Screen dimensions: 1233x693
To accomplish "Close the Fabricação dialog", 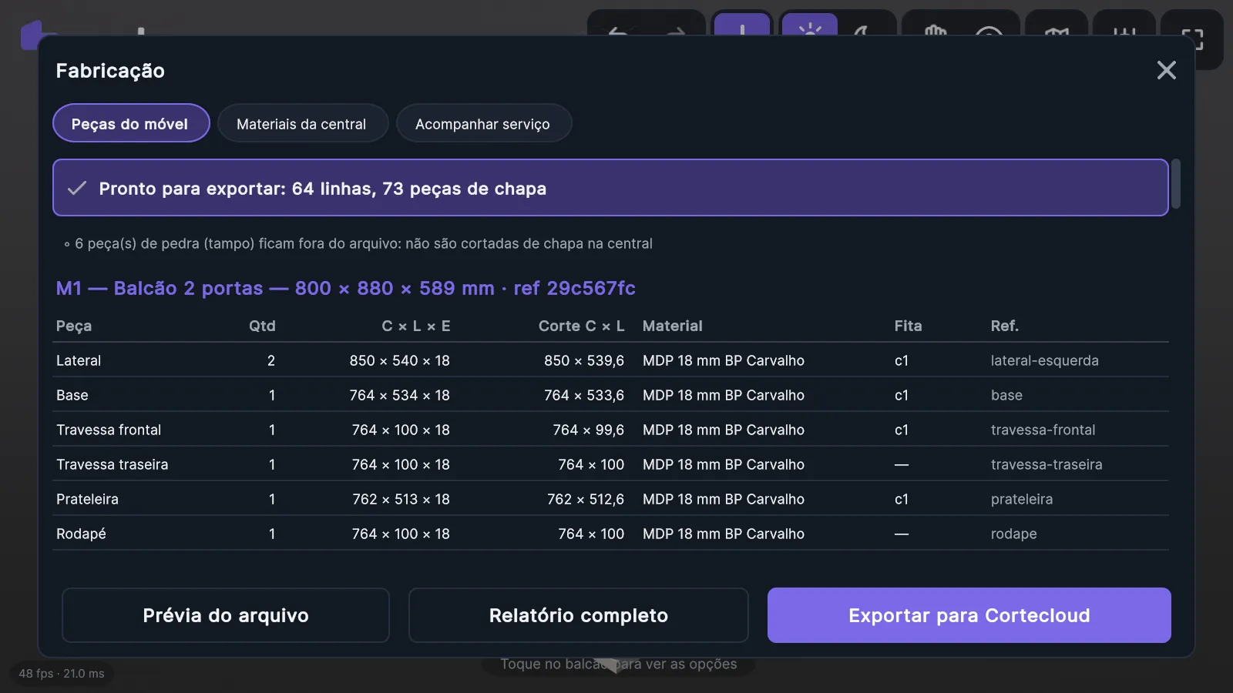I will point(1166,70).
